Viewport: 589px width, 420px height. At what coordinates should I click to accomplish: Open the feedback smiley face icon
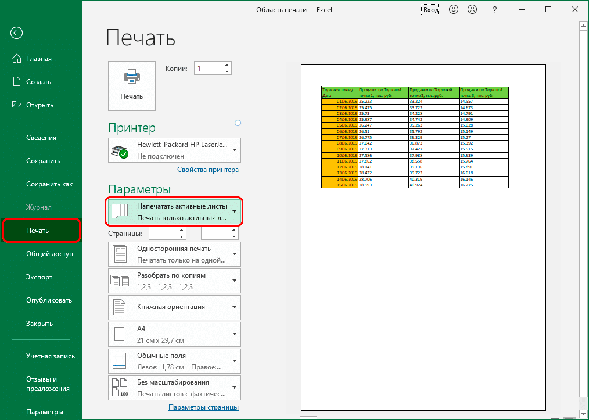(x=453, y=9)
